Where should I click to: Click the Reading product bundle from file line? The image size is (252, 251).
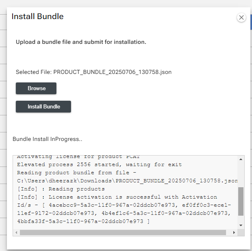pos(78,173)
